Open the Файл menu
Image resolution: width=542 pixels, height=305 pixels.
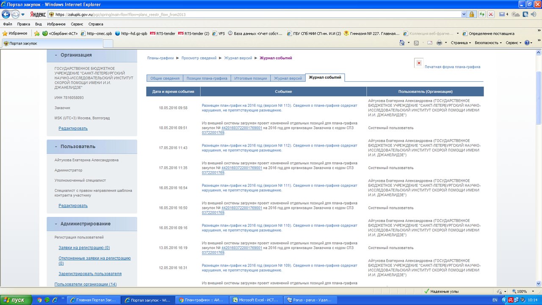(7, 24)
